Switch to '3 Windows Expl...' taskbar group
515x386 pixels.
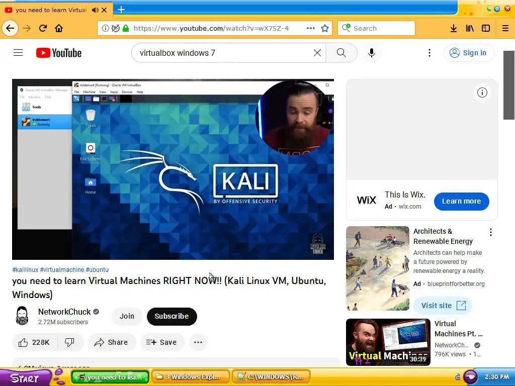191,377
